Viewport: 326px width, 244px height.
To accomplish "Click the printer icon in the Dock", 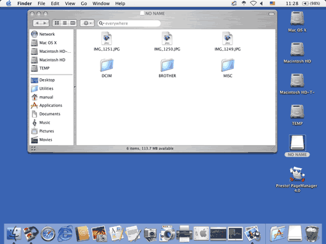I will (184, 234).
